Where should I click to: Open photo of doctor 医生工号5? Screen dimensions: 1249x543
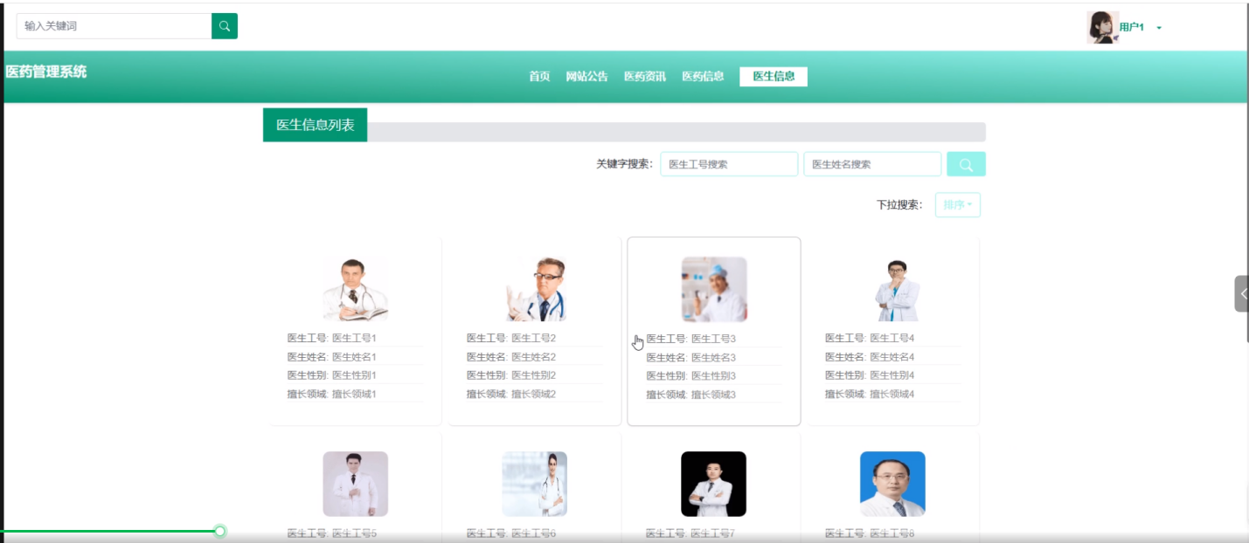pos(355,484)
